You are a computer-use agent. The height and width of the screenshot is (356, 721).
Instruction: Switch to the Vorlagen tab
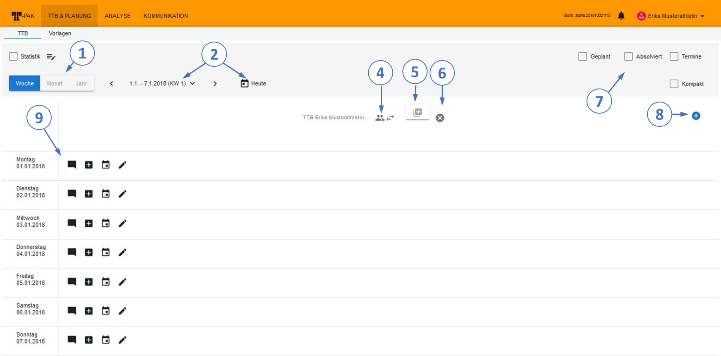click(60, 34)
